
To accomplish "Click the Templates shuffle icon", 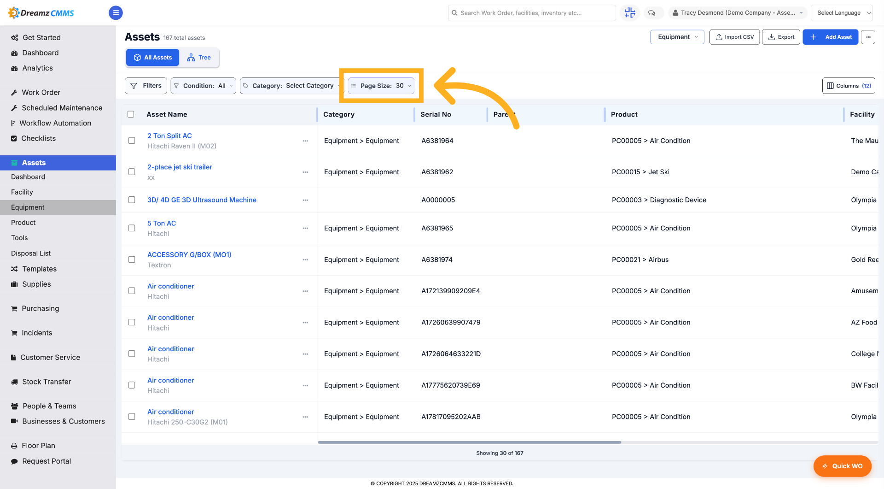I will click(14, 269).
